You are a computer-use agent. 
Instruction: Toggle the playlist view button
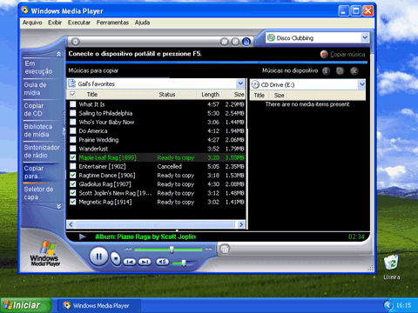tap(246, 42)
